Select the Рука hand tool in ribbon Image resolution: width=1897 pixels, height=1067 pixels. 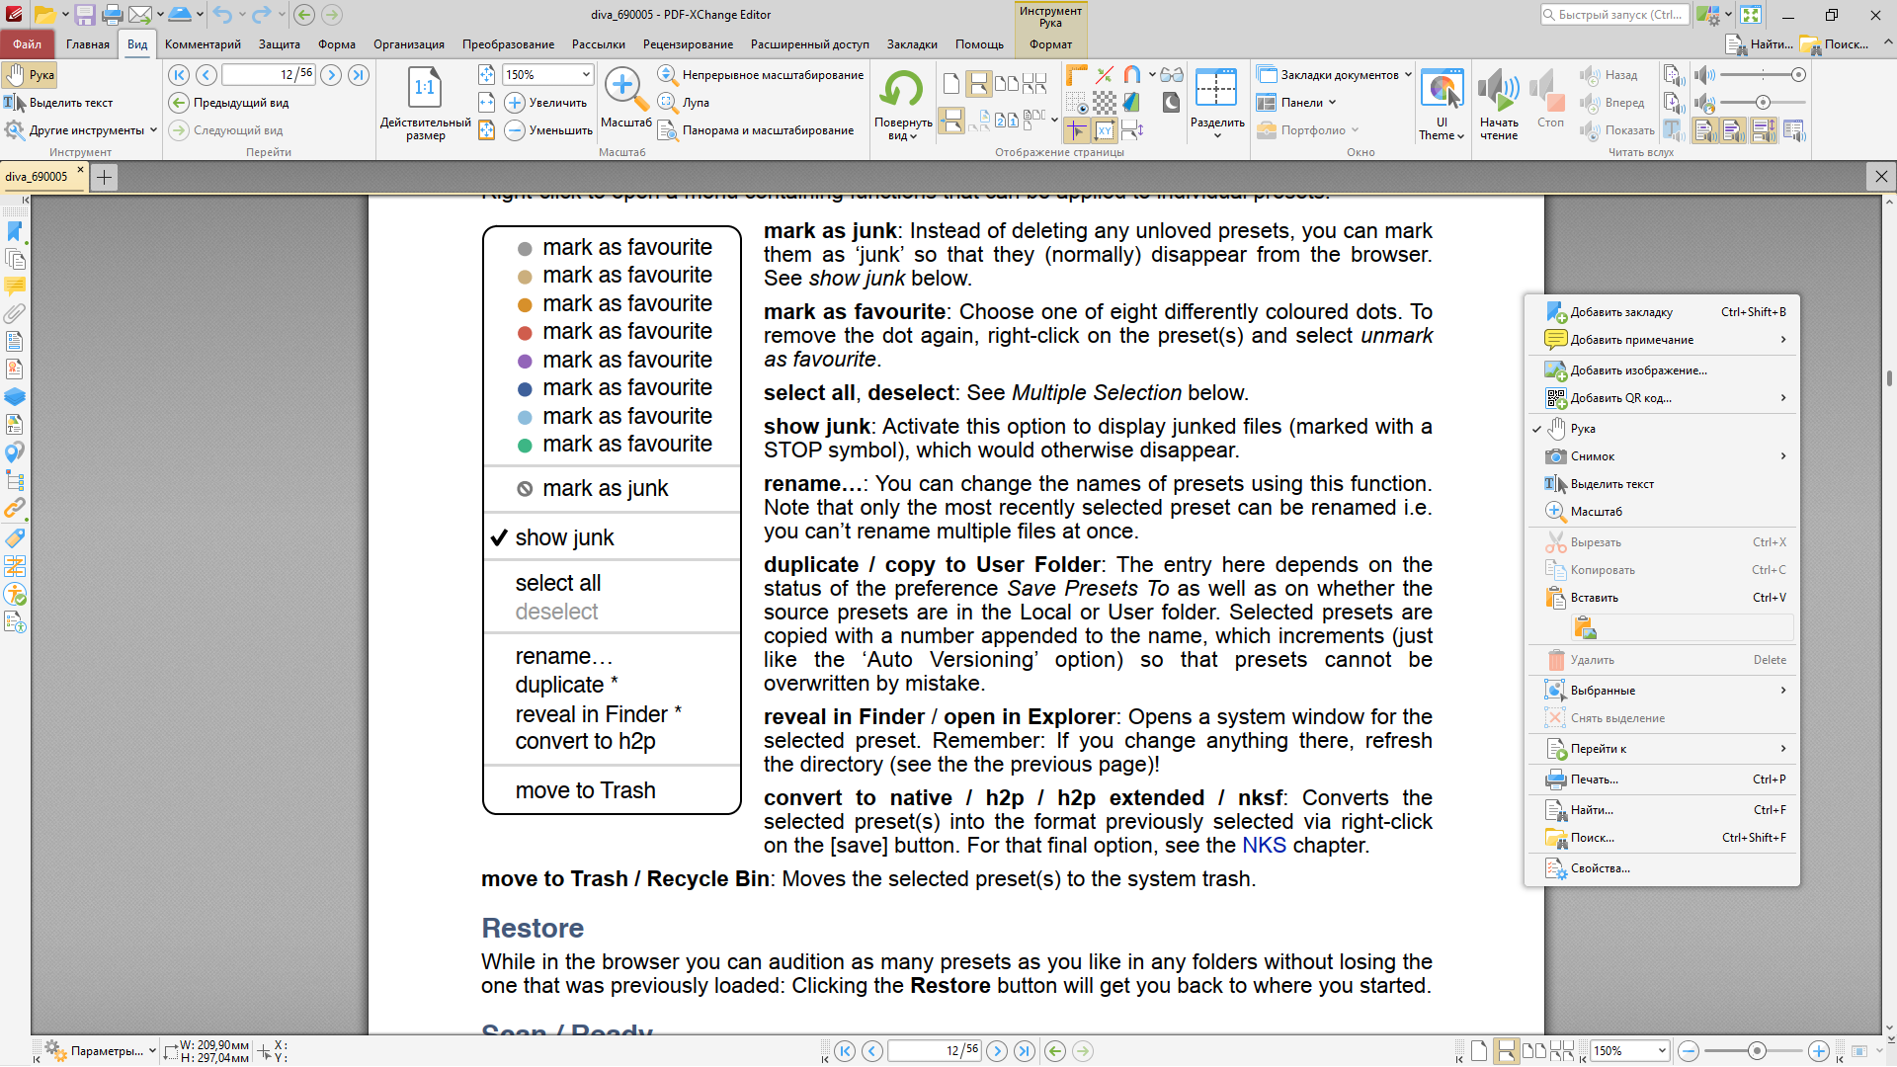30,75
